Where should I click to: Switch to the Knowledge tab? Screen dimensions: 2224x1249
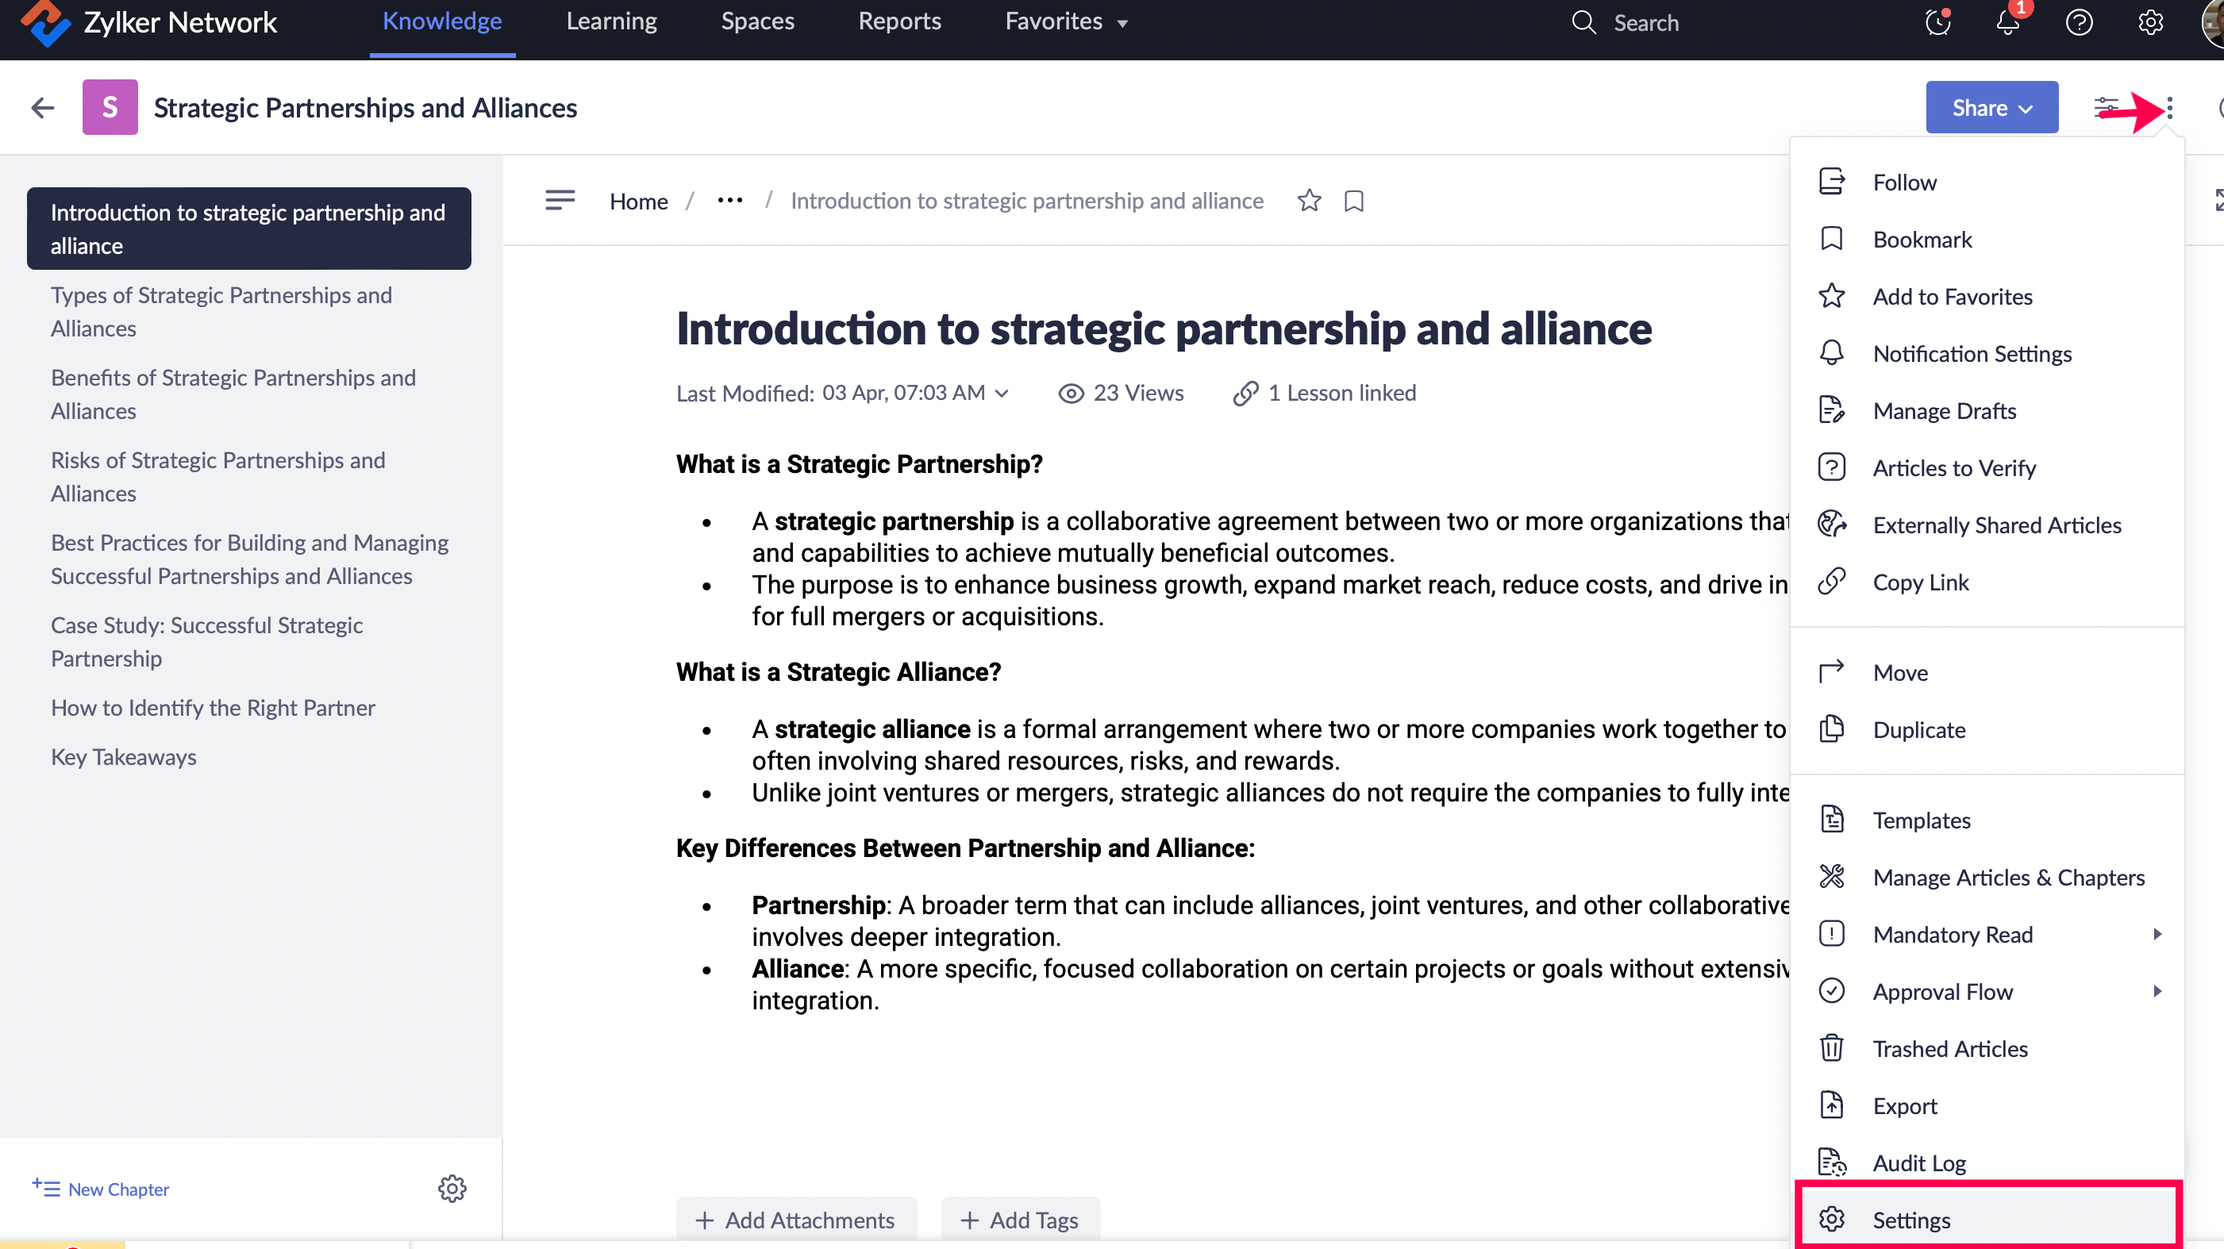[442, 21]
